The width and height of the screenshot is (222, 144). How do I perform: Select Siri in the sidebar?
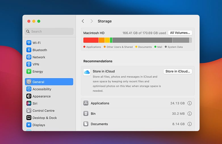pos(49,103)
